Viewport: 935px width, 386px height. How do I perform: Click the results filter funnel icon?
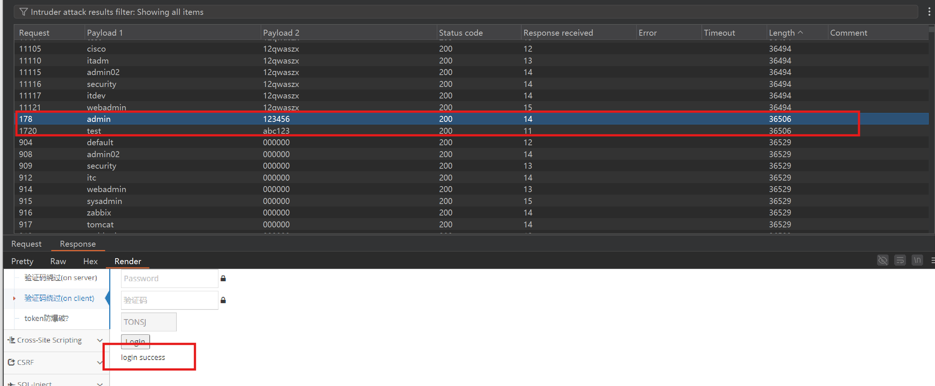(x=23, y=12)
